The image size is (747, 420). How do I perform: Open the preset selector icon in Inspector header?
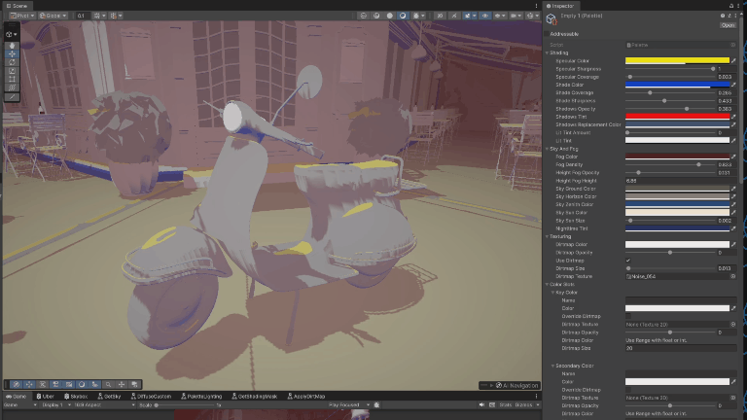[729, 16]
